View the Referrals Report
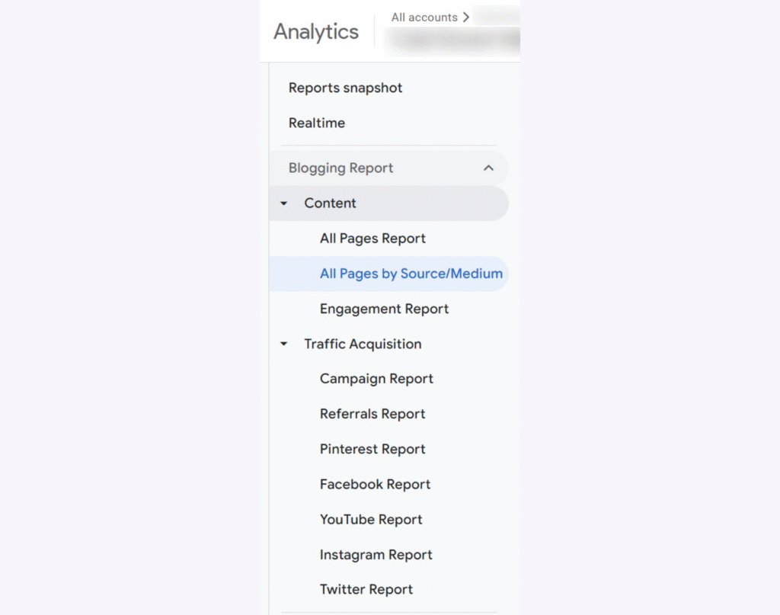780x615 pixels. point(372,414)
